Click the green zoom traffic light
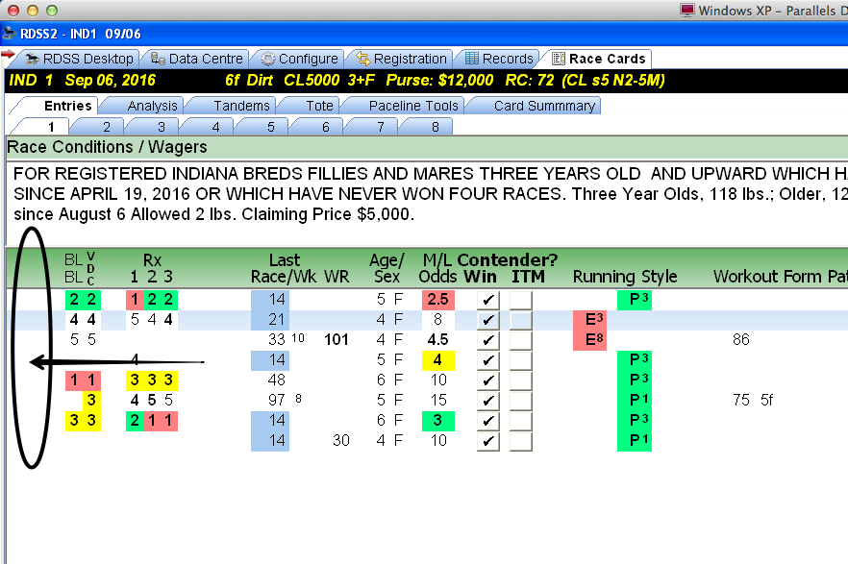The image size is (848, 564). pyautogui.click(x=52, y=11)
